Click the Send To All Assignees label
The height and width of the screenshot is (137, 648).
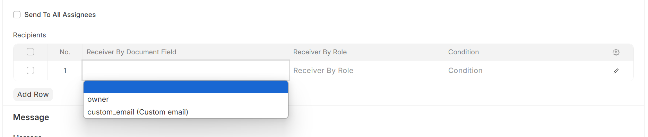click(x=60, y=15)
